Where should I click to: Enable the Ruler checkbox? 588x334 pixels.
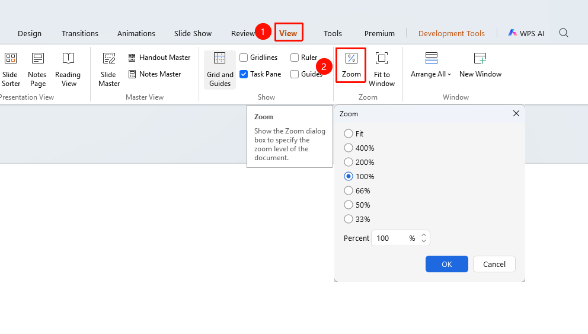pyautogui.click(x=295, y=58)
